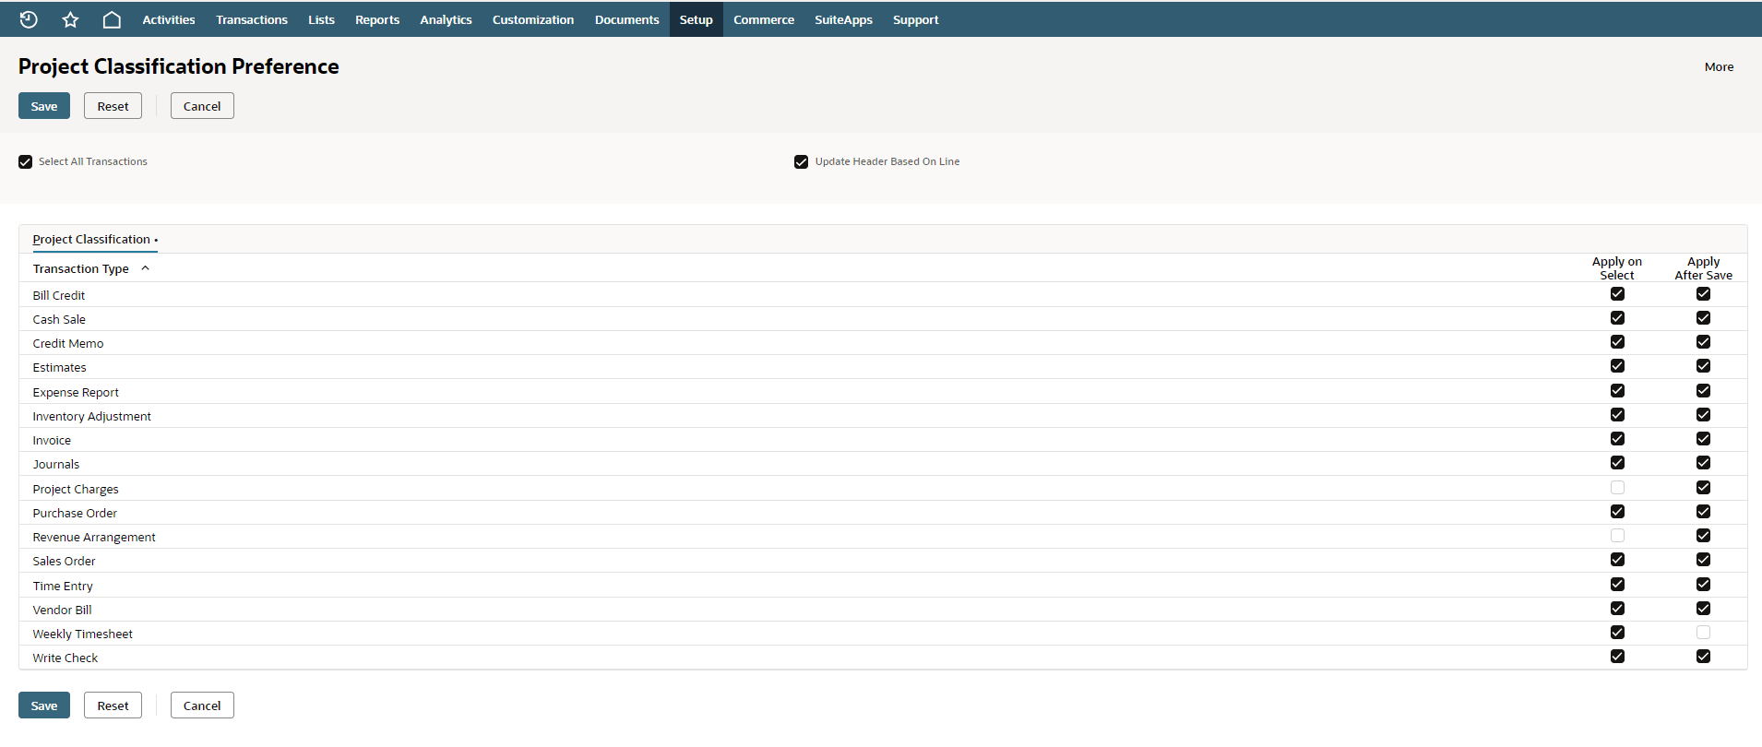
Task: Click the Apply on Select column header
Action: (x=1616, y=268)
